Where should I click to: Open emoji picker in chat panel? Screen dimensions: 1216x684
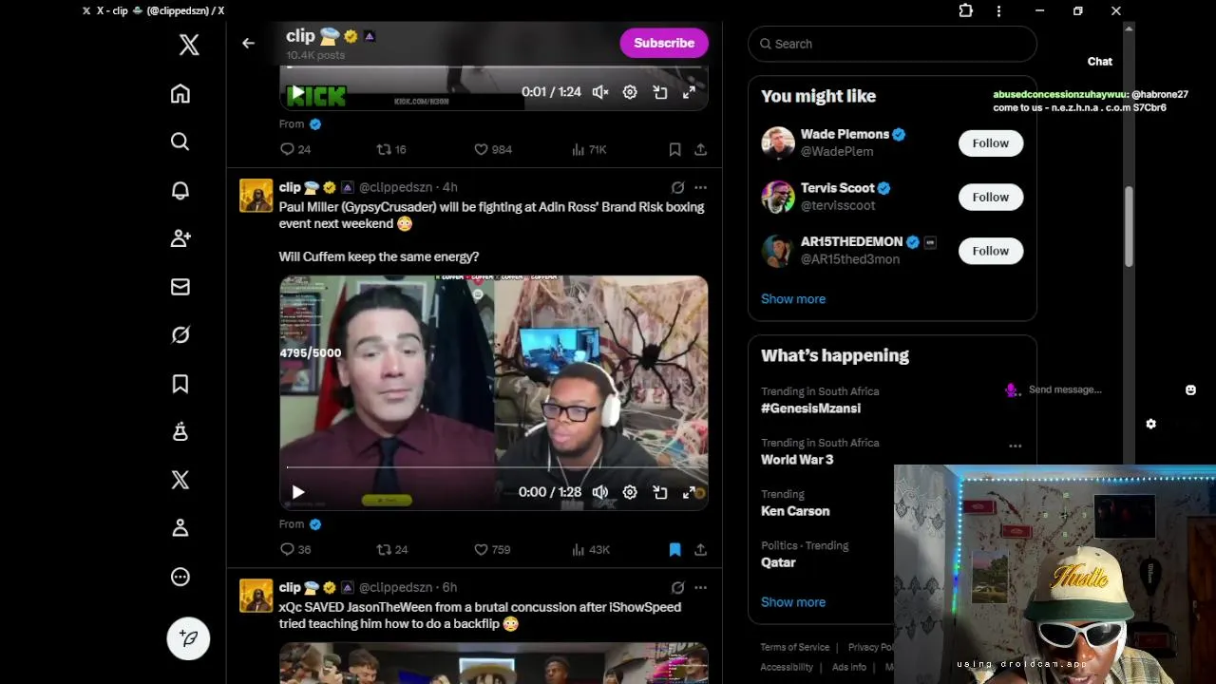click(1190, 389)
